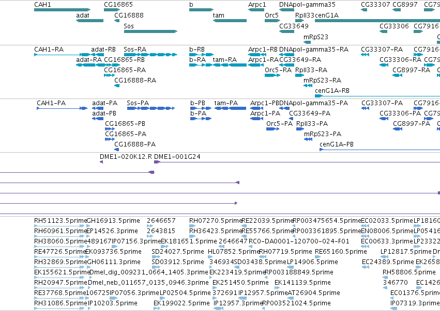Open the "DME1-020K12.R" clone label
The height and width of the screenshot is (311, 440).
coord(126,157)
